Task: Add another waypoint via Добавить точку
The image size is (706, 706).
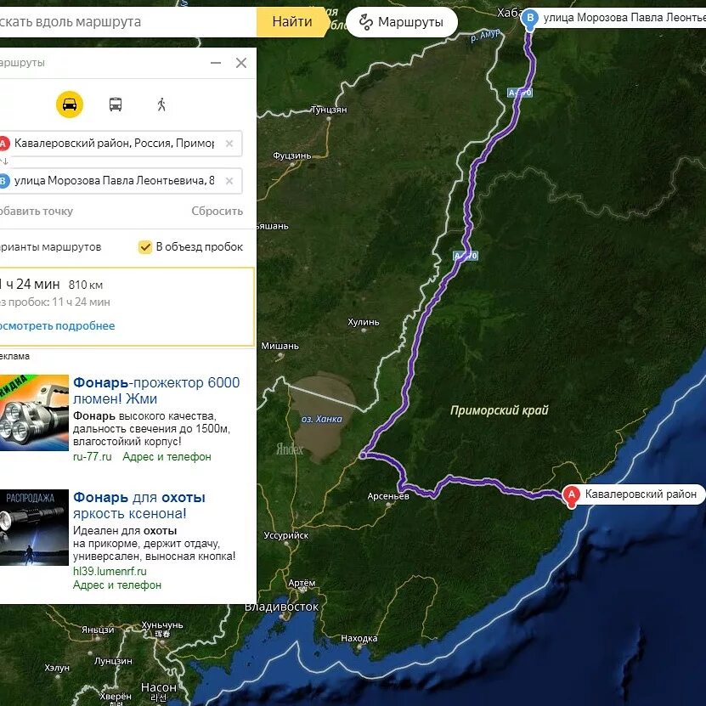Action: (37, 211)
